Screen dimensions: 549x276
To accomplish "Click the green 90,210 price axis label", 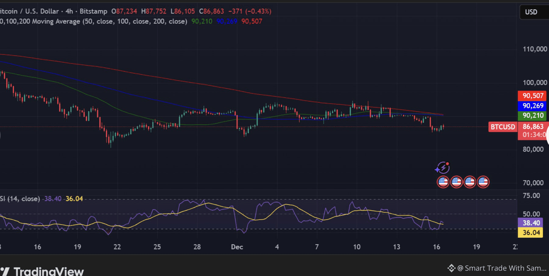I will coord(533,116).
